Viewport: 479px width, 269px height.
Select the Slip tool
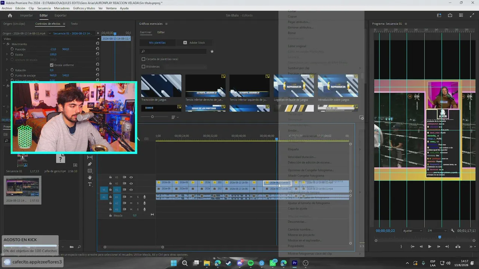[90, 157]
